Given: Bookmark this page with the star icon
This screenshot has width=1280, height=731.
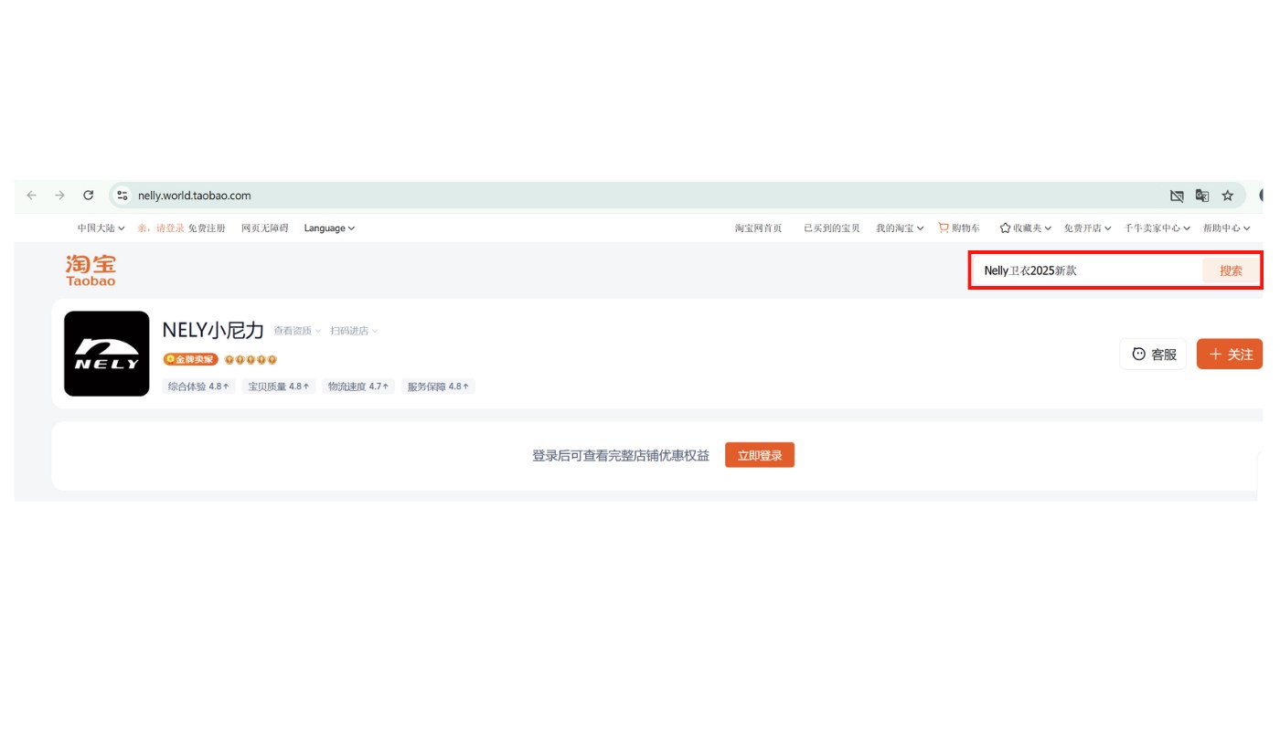Looking at the screenshot, I should pos(1228,196).
